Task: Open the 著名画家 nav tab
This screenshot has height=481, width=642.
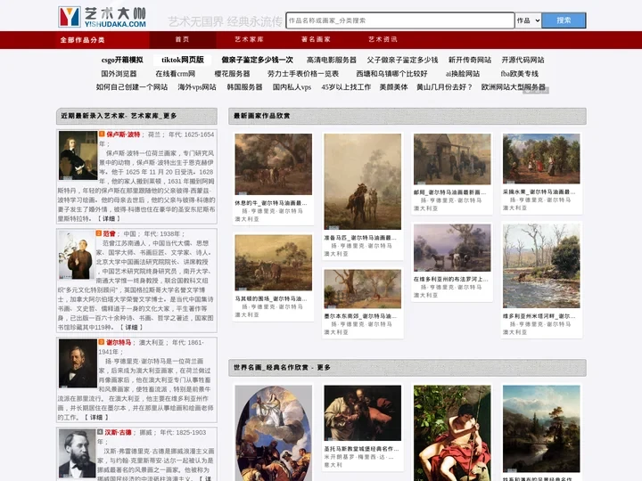Action: tap(316, 40)
